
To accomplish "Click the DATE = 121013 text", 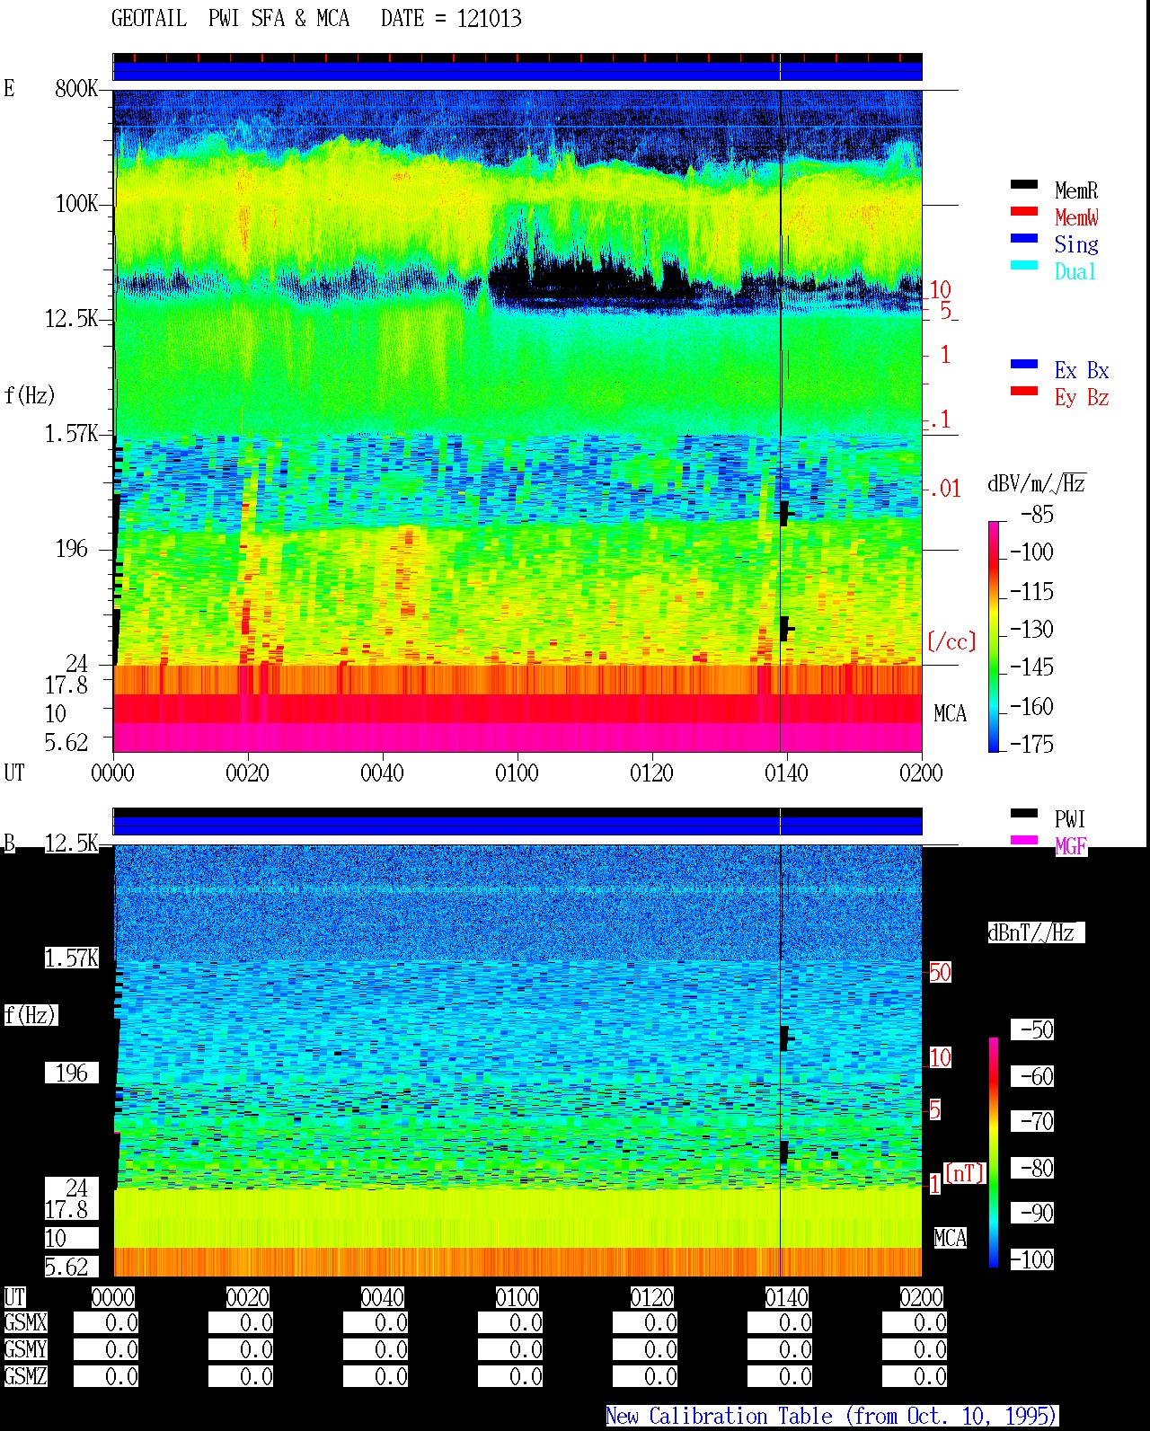I will 451,19.
